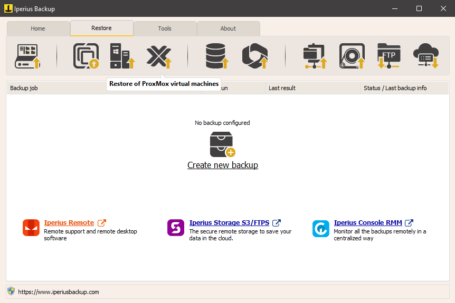Image resolution: width=455 pixels, height=303 pixels.
Task: Click external link icon beside Iperius Storage S3/FTPS
Action: coord(277,223)
